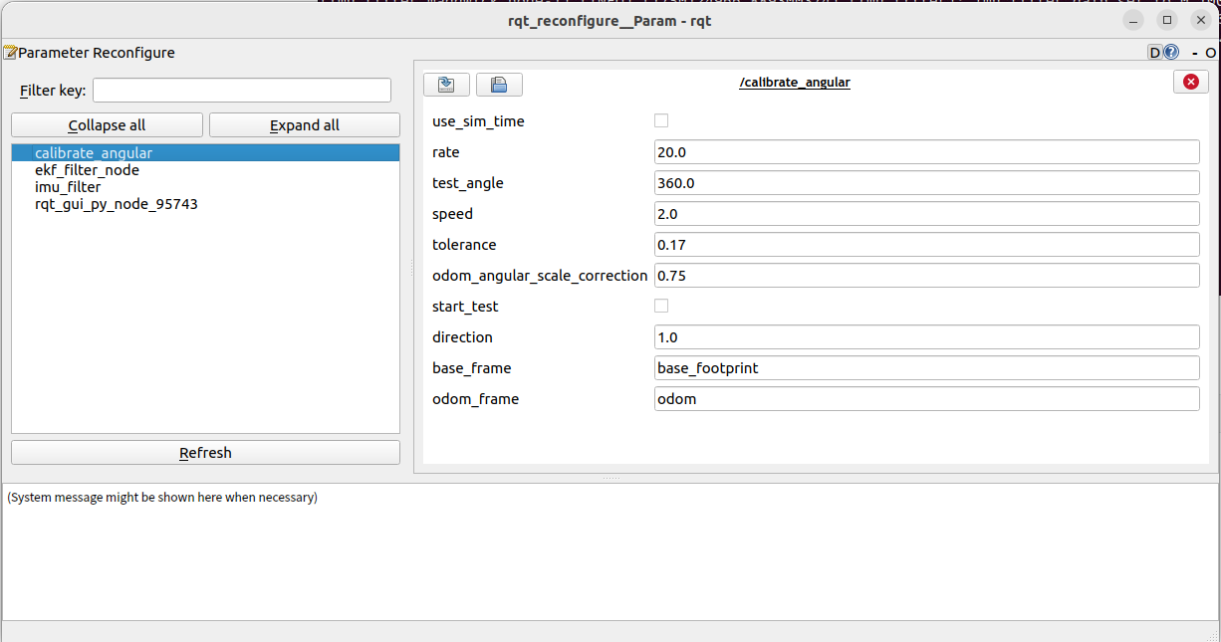Click the tolerance field showing 0.17
1221x642 pixels.
tap(926, 245)
